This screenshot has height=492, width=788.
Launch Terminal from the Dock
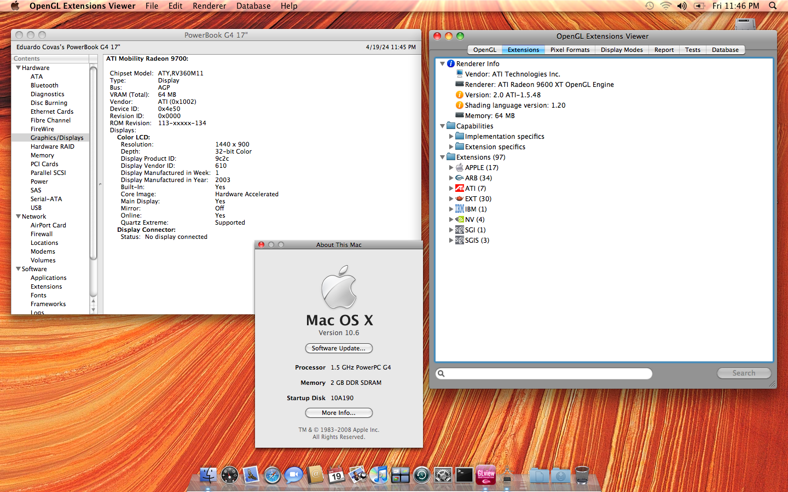(464, 475)
